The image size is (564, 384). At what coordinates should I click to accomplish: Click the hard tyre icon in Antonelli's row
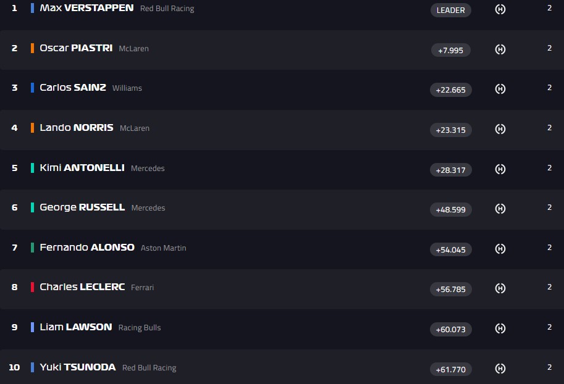pos(500,169)
